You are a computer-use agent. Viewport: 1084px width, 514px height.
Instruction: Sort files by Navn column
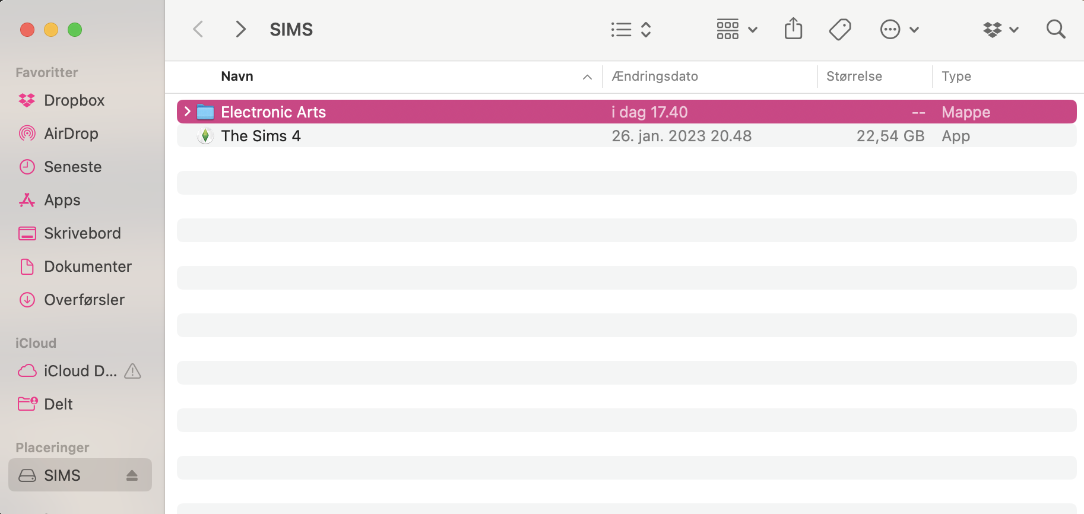tap(237, 77)
